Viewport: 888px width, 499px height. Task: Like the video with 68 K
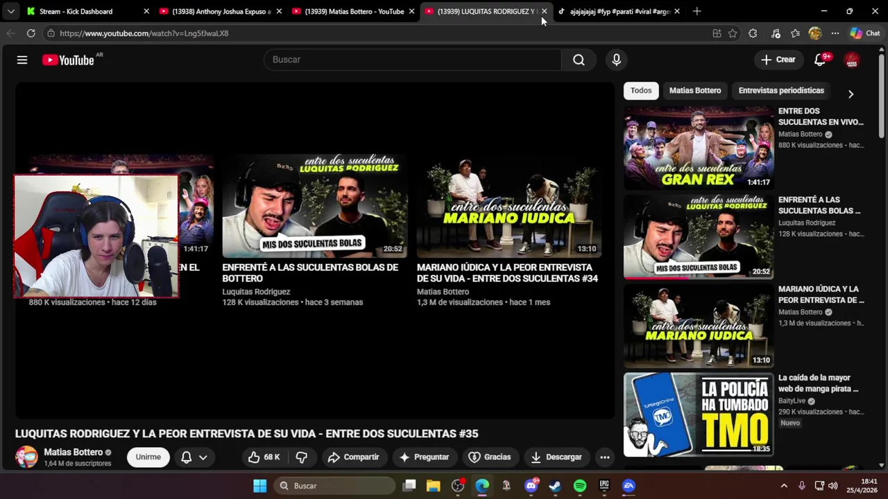pos(264,457)
